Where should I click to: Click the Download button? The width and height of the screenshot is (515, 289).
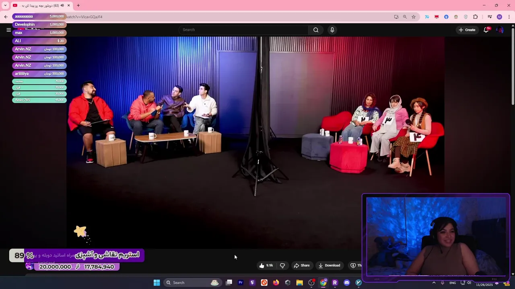329,265
